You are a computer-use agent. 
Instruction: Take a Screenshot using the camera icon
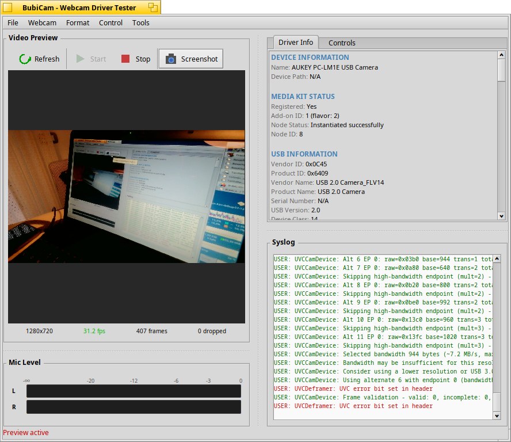pyautogui.click(x=171, y=59)
